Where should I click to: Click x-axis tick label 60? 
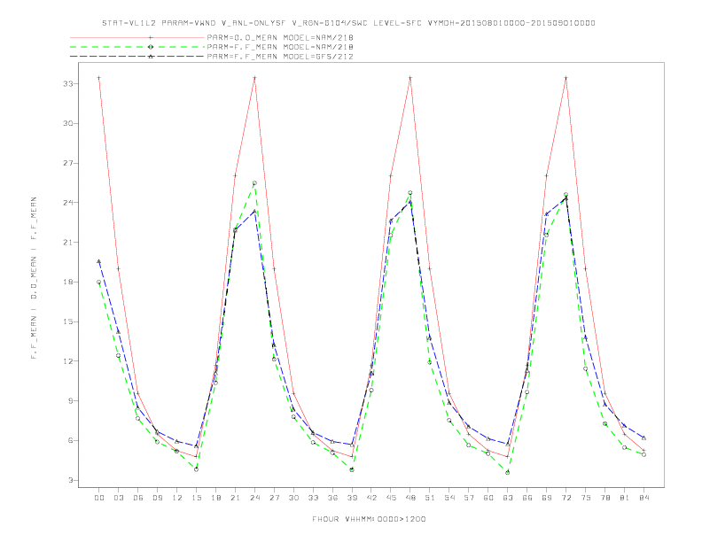click(x=488, y=498)
